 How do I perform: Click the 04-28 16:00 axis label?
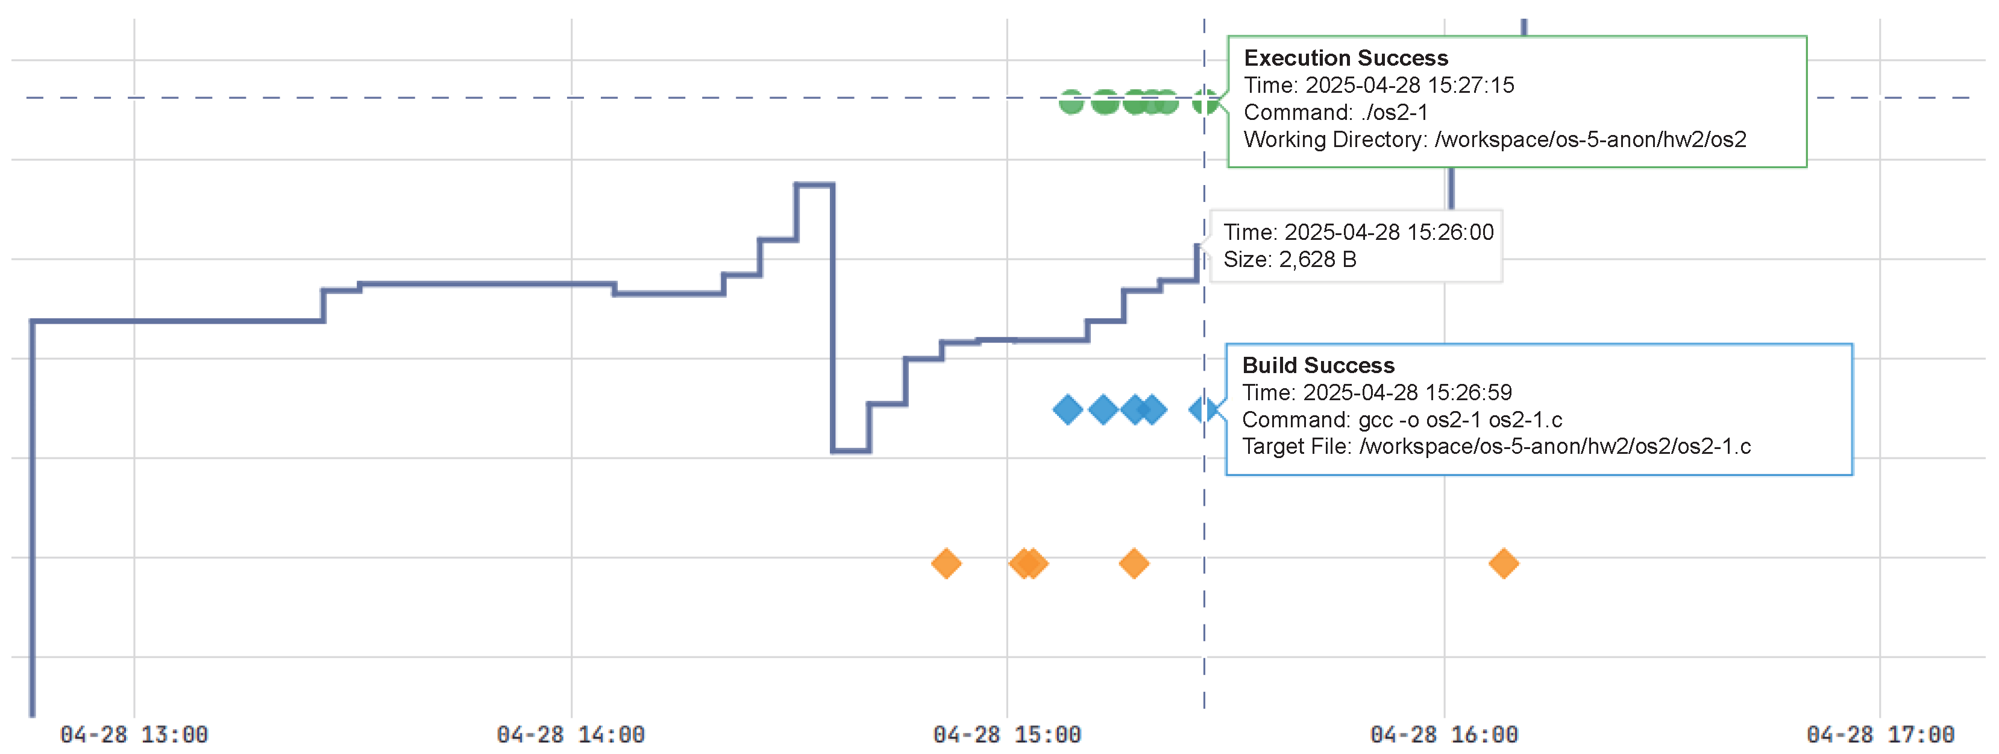(x=1443, y=734)
